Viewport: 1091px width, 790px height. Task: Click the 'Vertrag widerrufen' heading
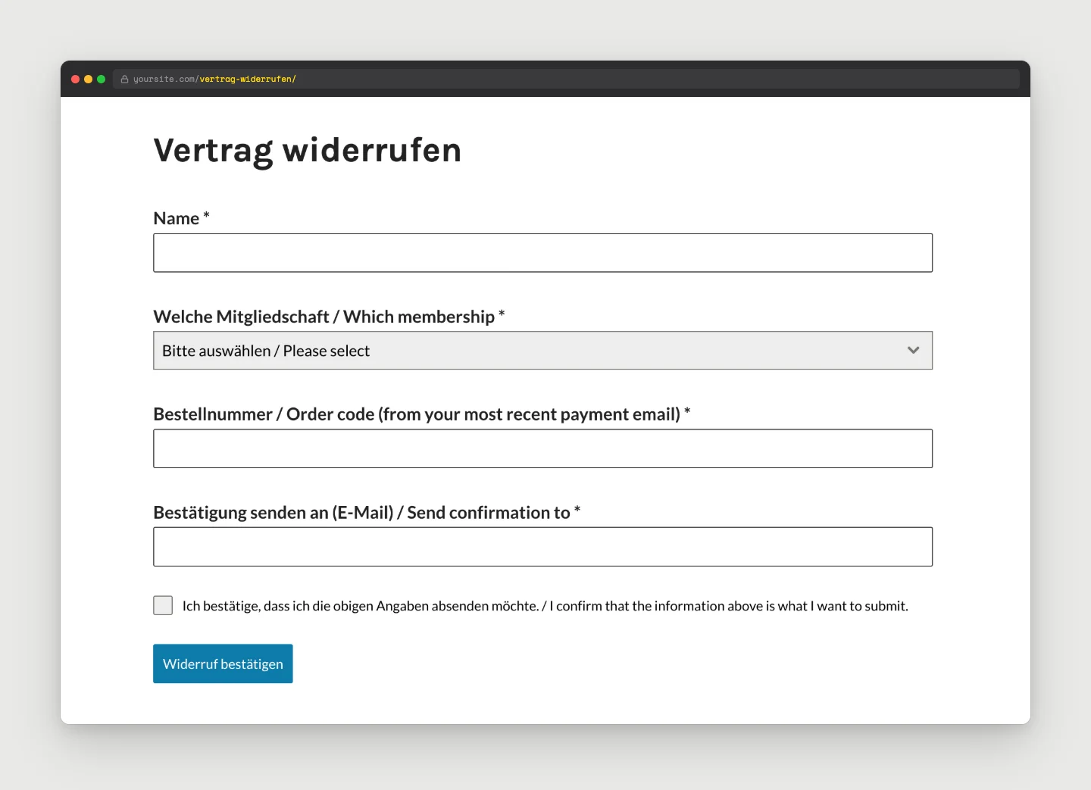(x=308, y=151)
